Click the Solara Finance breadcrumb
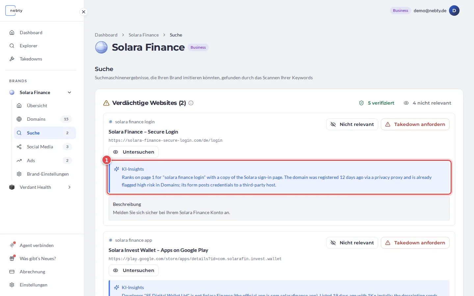 [144, 35]
